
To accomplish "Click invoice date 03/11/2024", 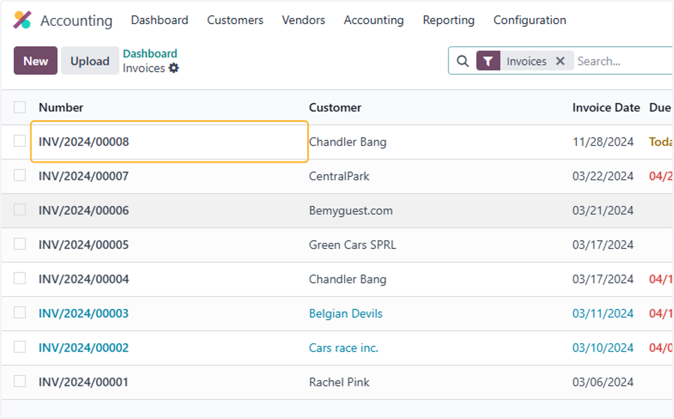I will point(603,313).
